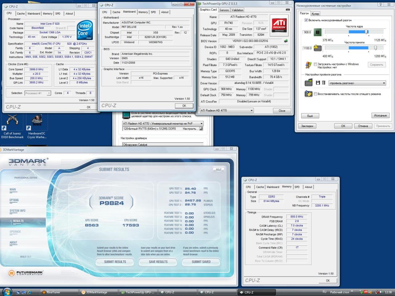The image size is (395, 296).
Task: Click the Futuremark Corporation logo
Action: (26, 273)
